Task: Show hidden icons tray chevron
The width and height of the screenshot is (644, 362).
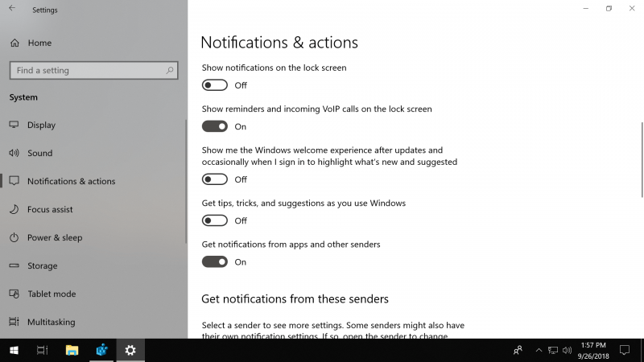Action: point(539,350)
